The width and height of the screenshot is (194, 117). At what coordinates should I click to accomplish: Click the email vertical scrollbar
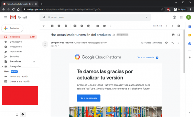point(184,51)
